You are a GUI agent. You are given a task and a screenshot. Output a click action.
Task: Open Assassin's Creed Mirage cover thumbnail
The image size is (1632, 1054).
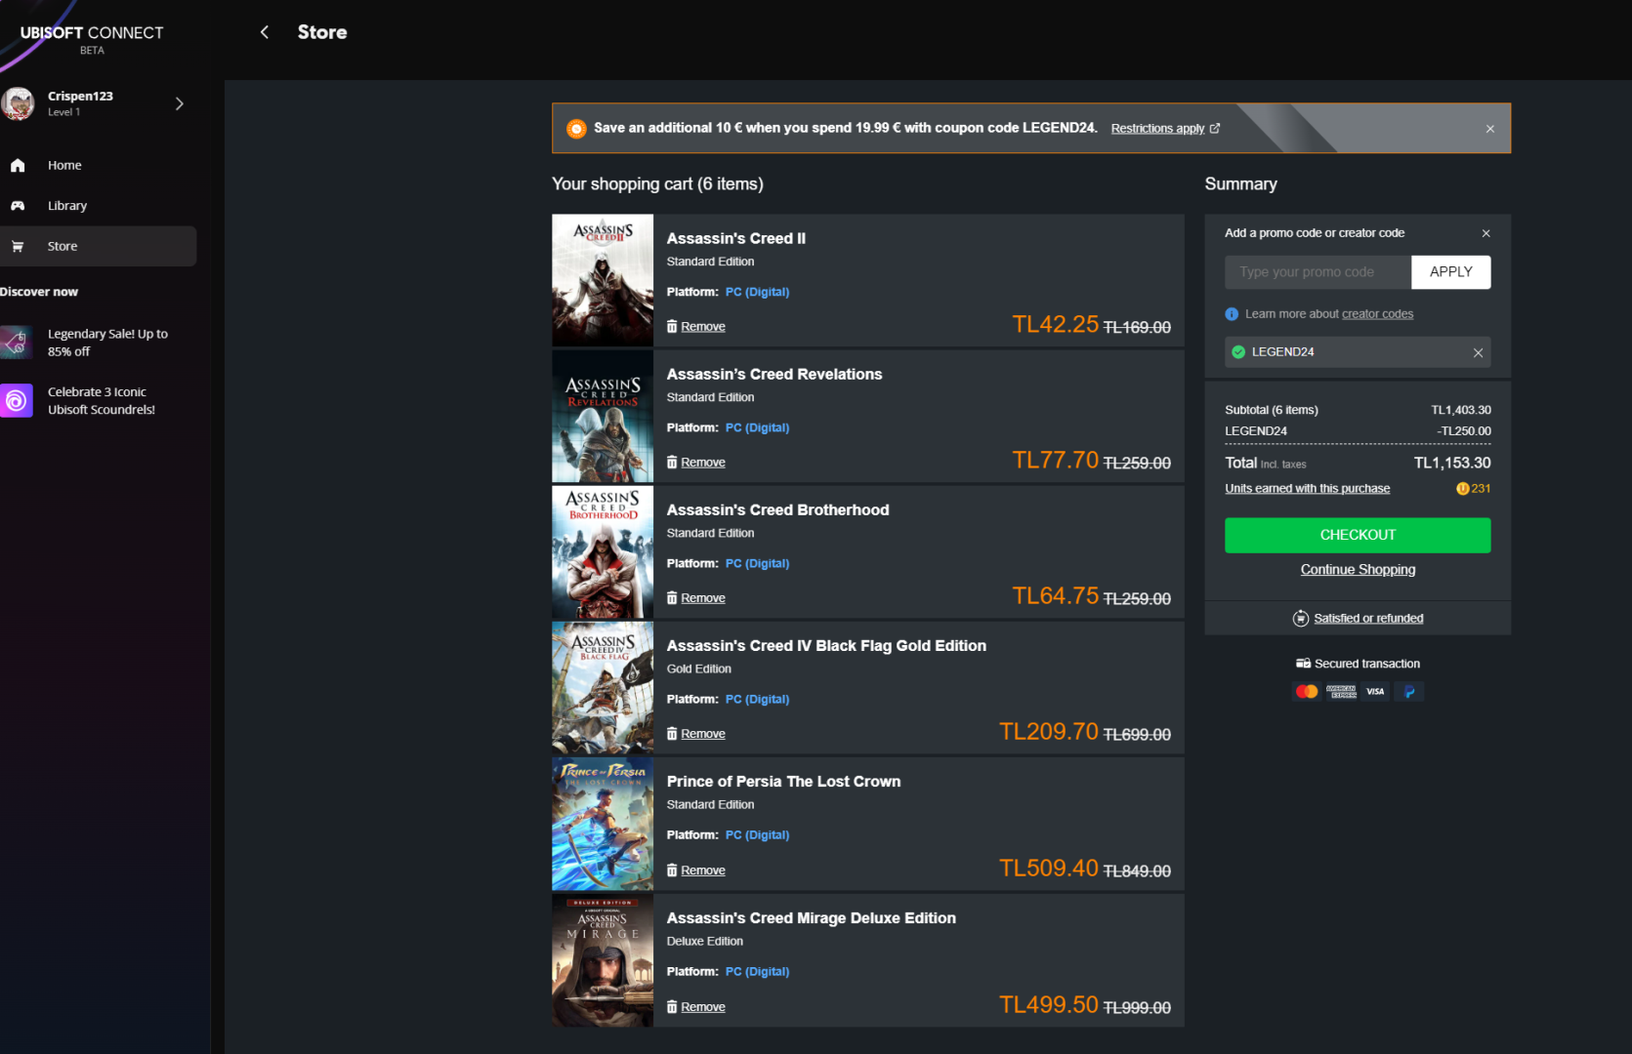point(603,960)
